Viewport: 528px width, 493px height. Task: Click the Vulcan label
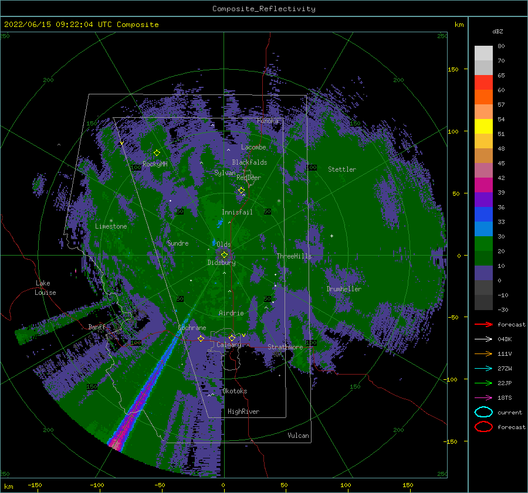click(x=299, y=436)
